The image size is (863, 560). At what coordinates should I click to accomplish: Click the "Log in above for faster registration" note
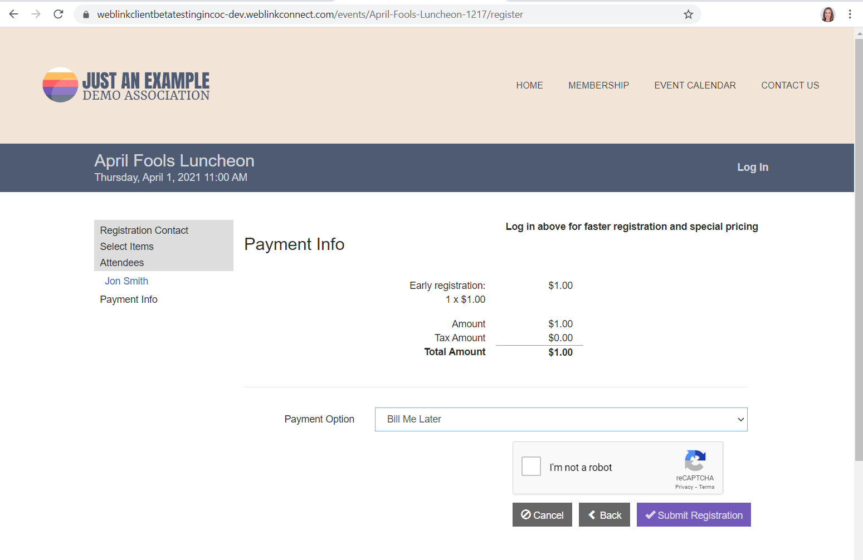point(632,227)
